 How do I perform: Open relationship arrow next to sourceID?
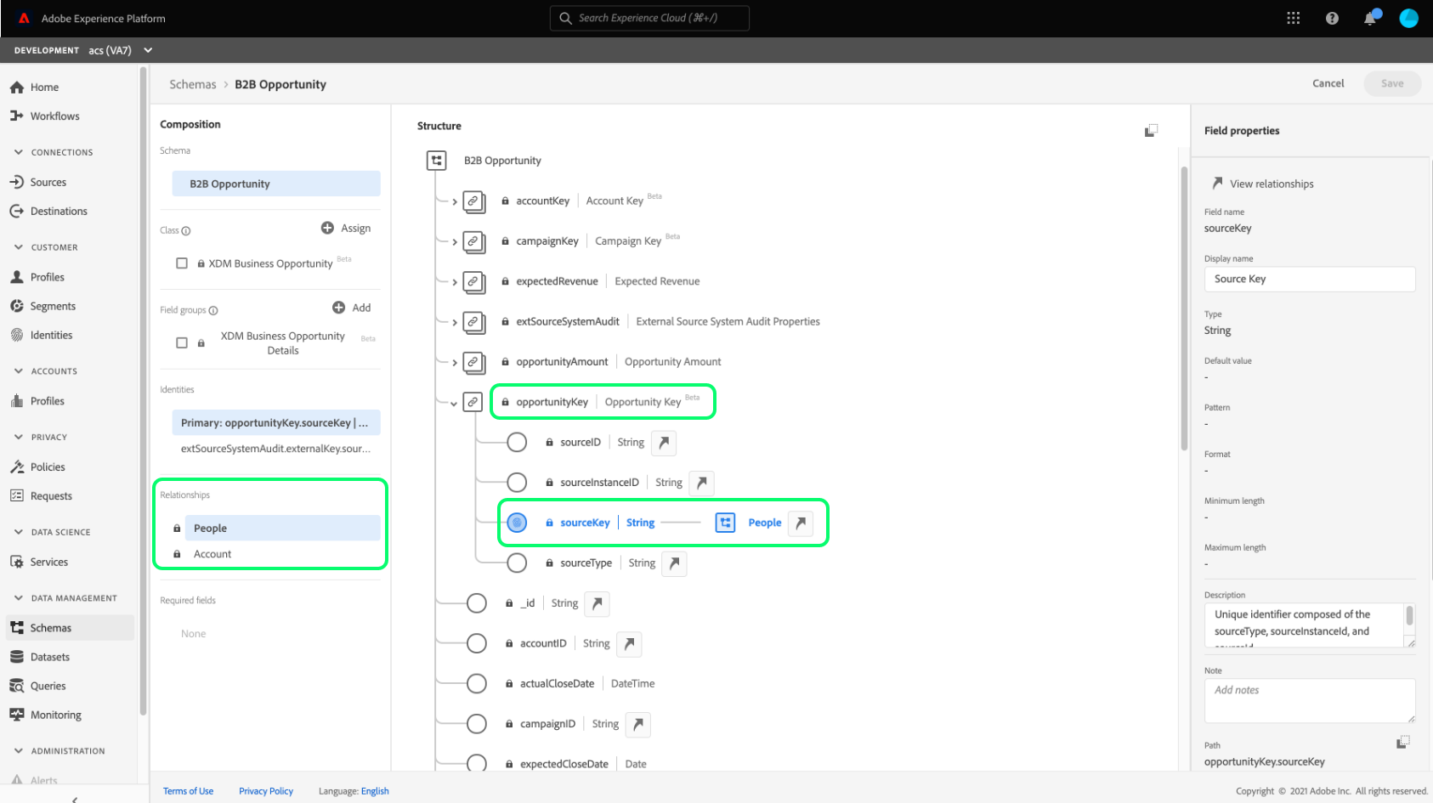(664, 442)
